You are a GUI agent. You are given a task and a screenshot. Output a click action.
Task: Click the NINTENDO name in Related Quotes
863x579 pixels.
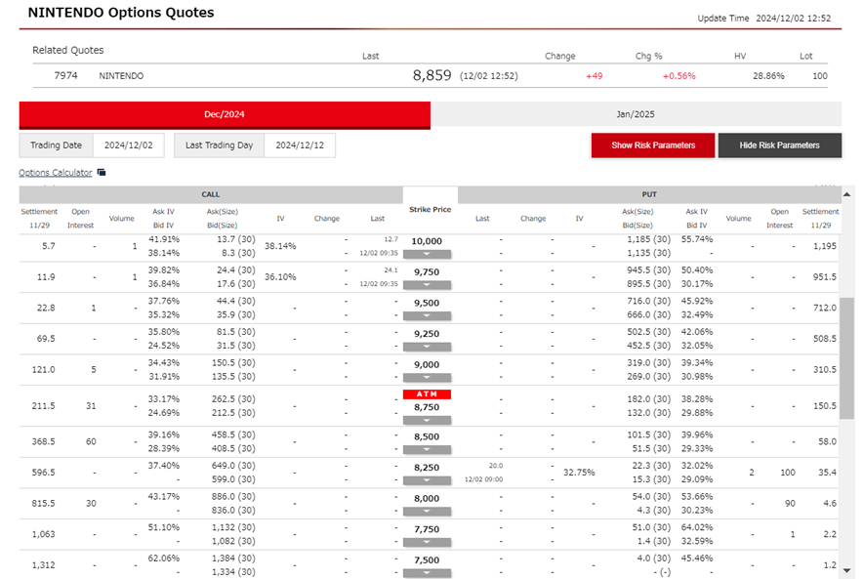pyautogui.click(x=121, y=76)
